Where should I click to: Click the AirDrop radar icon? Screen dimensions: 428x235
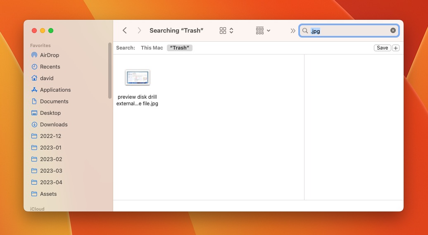(34, 55)
